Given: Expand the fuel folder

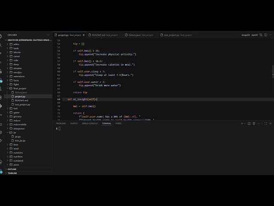Looking at the screenshot, I should click(8, 109).
